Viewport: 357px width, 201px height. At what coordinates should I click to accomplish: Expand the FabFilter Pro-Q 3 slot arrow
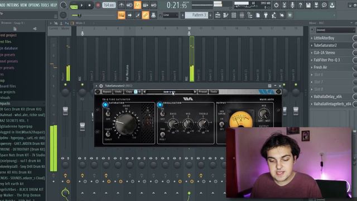[311, 60]
